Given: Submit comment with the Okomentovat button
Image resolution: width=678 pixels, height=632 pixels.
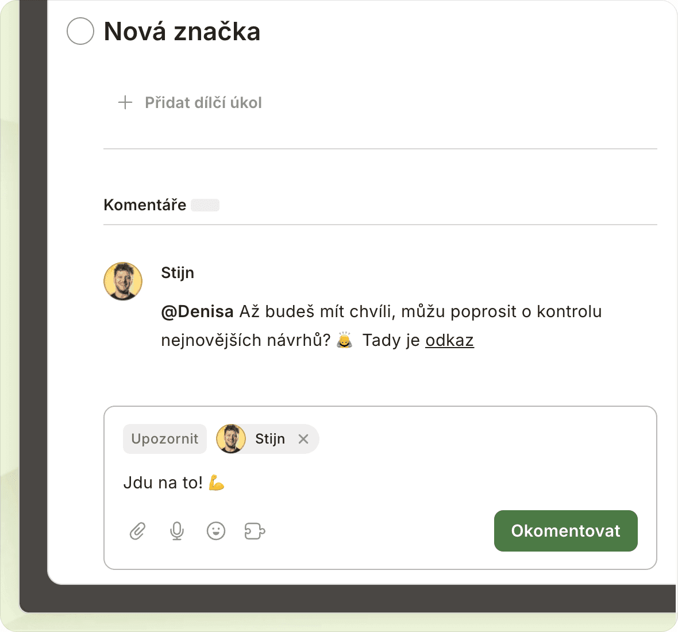Looking at the screenshot, I should [565, 531].
